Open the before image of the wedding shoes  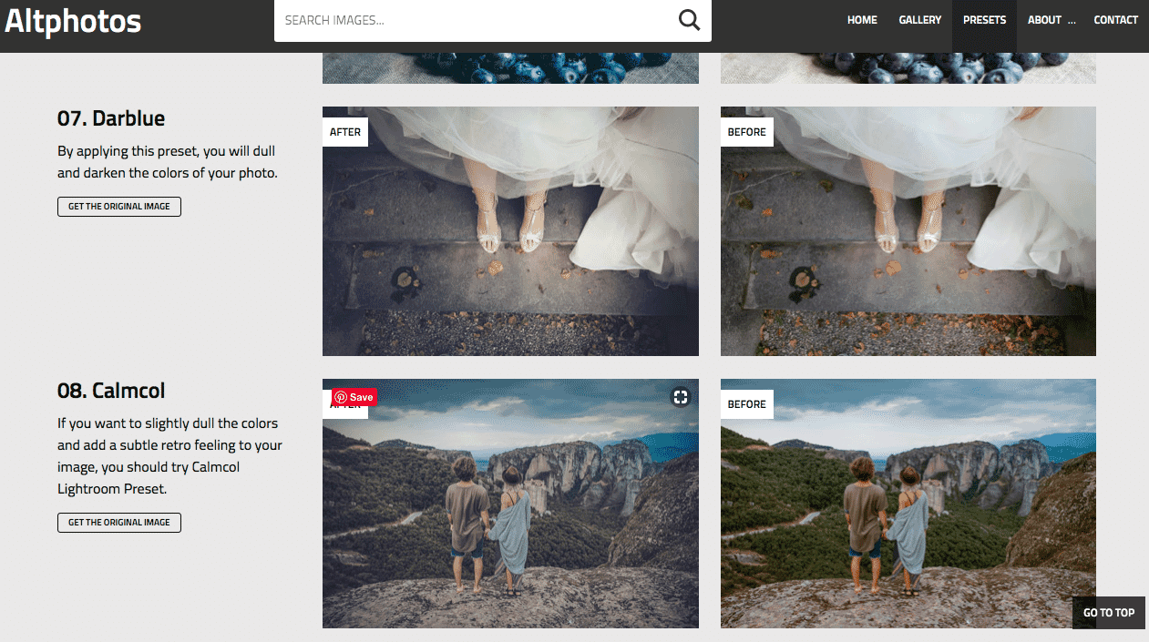click(908, 230)
